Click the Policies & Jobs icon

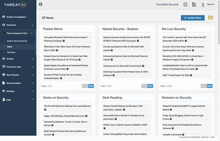(4, 67)
